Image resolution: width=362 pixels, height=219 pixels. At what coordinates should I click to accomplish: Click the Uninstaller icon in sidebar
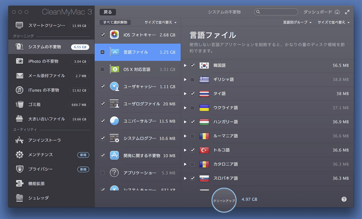pyautogui.click(x=19, y=140)
